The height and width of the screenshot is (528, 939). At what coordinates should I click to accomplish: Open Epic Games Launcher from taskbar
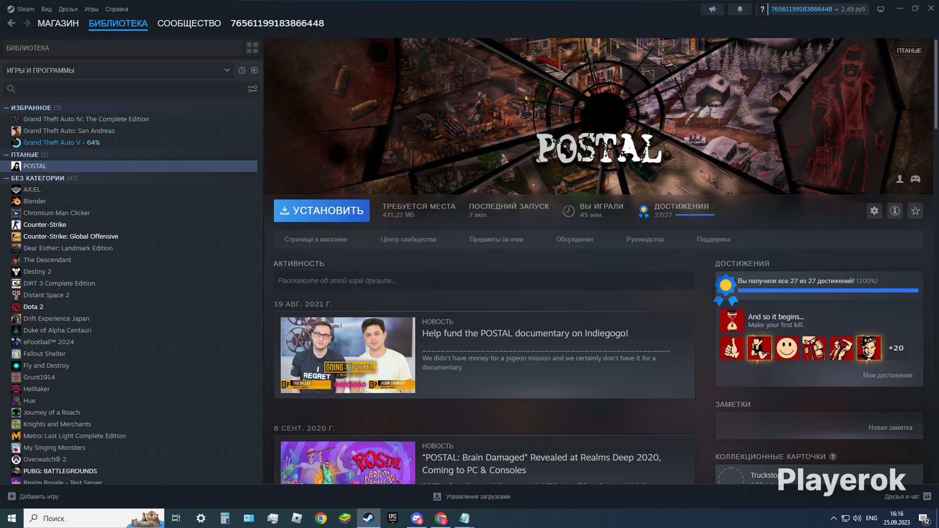tap(392, 518)
